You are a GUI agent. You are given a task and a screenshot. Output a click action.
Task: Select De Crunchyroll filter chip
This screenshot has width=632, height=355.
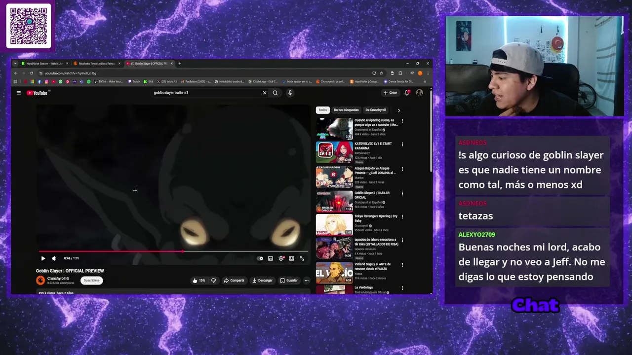[x=375, y=110]
